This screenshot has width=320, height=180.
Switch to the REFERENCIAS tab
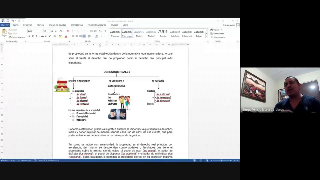tap(77, 25)
